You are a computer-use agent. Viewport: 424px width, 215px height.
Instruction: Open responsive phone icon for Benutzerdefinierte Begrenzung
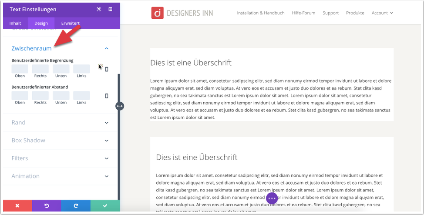tap(107, 69)
